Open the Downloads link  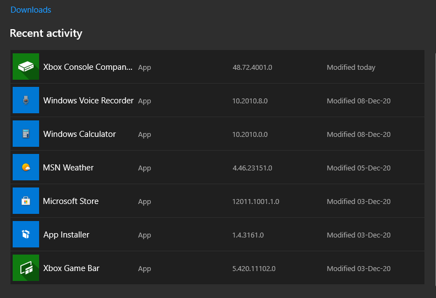[31, 10]
